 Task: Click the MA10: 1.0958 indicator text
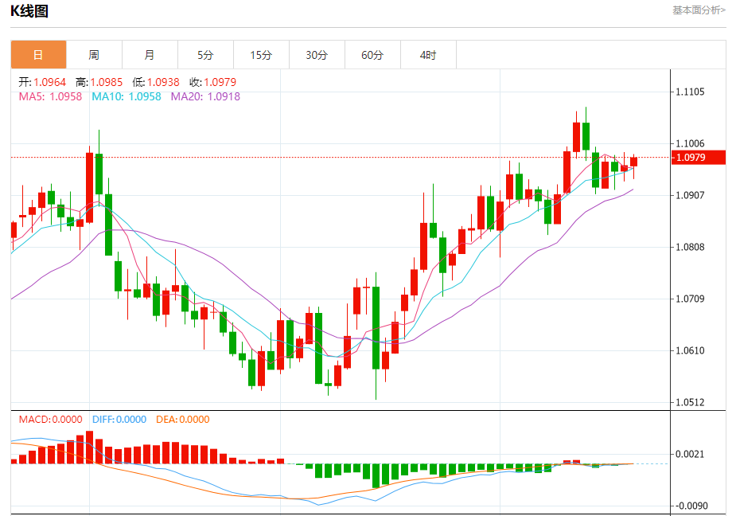click(x=127, y=97)
